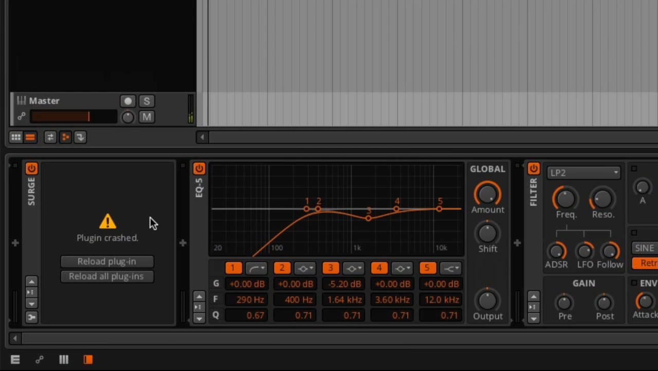
Task: Toggle the EQ-5 device power button
Action: [199, 169]
